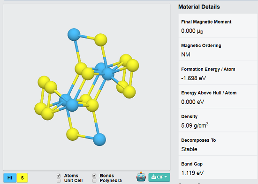Viewport: 258px width, 184px height.
Task: Click the Final Magnetic Moment label
Action: coord(206,22)
